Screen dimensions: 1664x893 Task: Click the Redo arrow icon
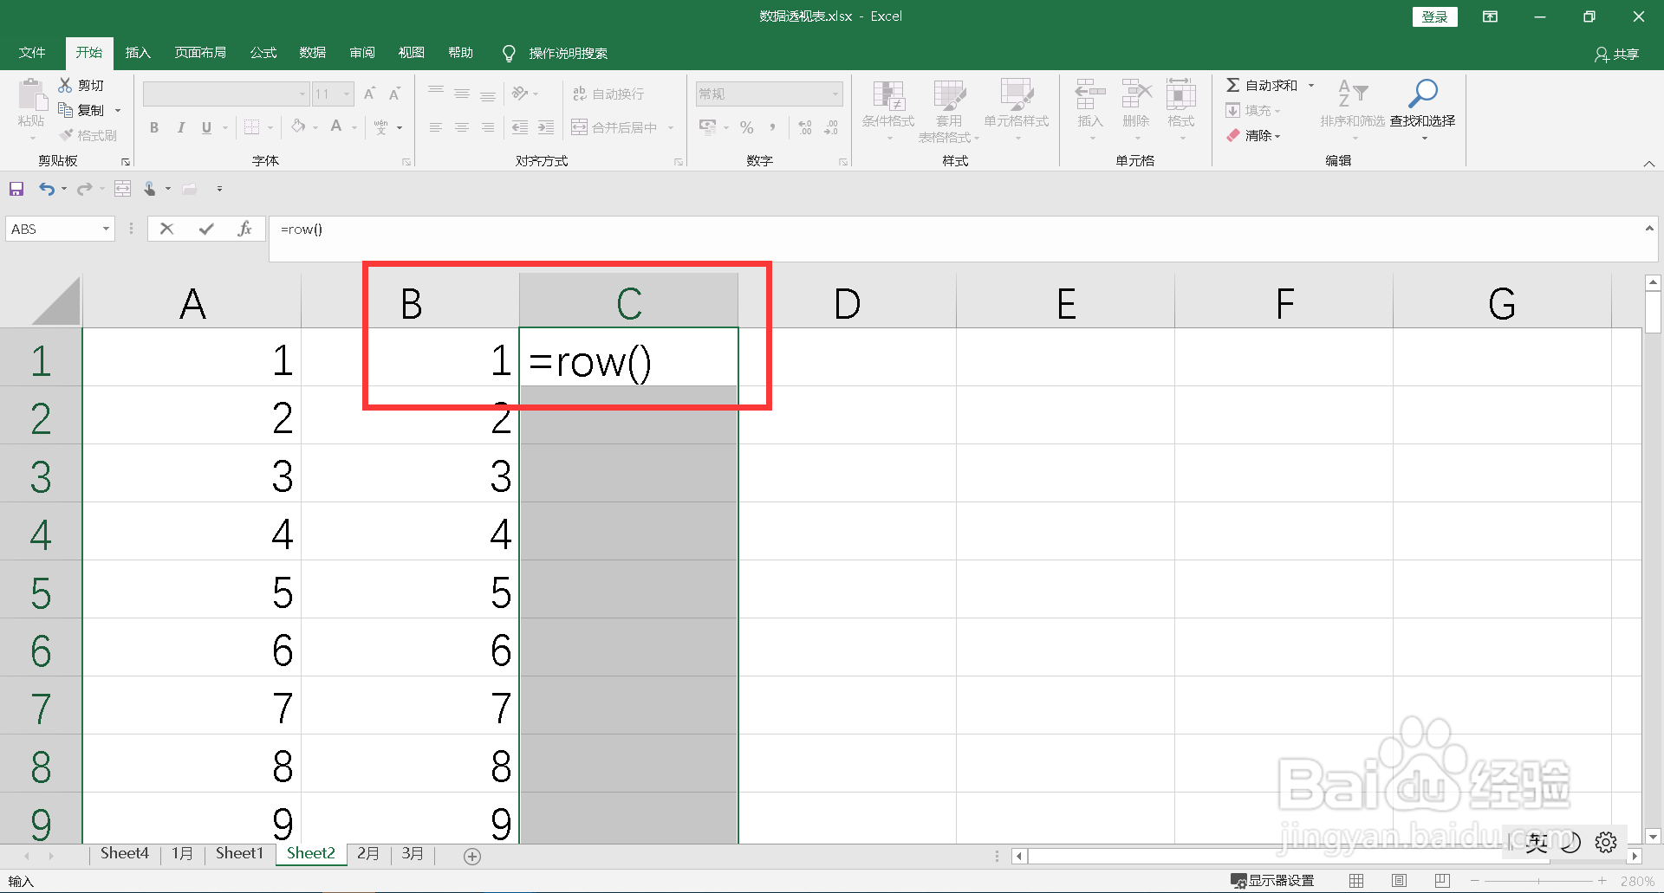pyautogui.click(x=84, y=189)
